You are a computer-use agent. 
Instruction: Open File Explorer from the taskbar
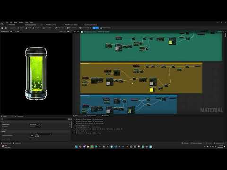pos(88,146)
